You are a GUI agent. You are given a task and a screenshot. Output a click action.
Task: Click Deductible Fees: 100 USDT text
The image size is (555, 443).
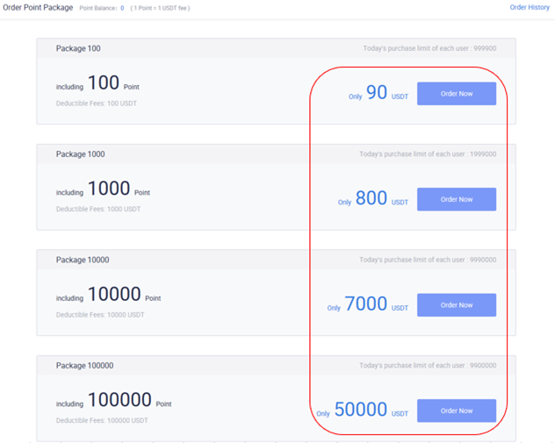click(97, 104)
